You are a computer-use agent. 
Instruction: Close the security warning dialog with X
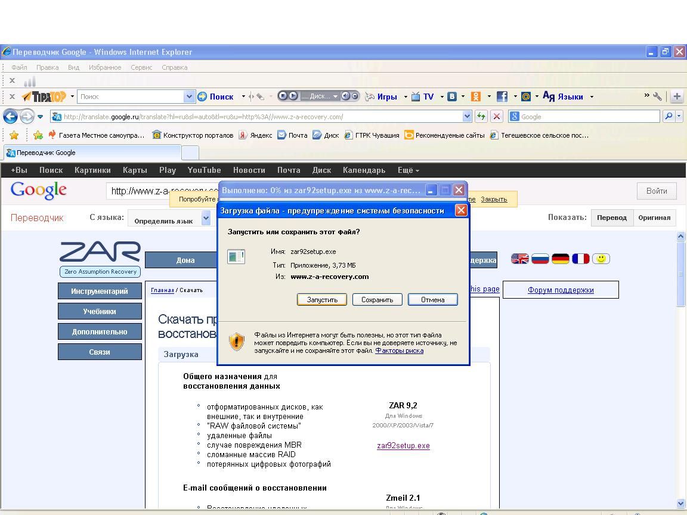click(461, 210)
